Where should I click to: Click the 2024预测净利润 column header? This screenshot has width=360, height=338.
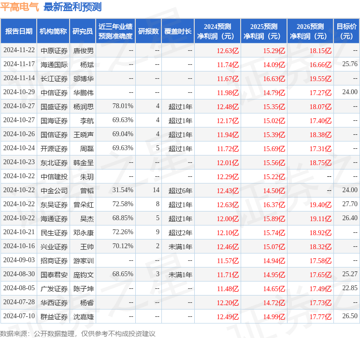(217, 31)
